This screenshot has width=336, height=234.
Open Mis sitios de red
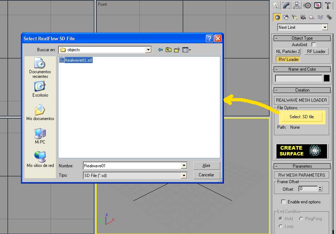point(40,159)
